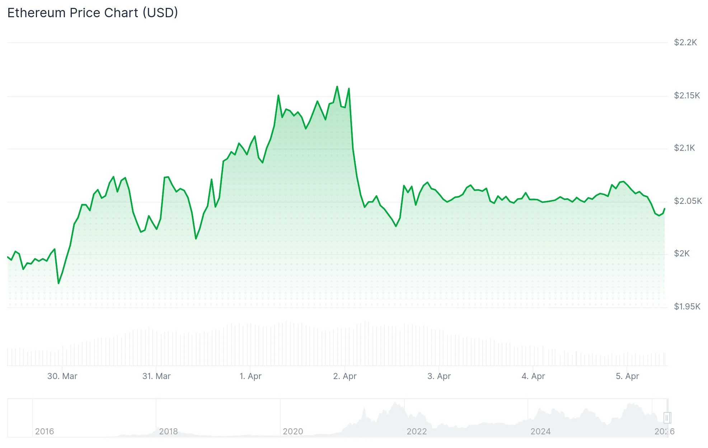Select the $2.1K price axis label
The height and width of the screenshot is (448, 708).
coord(684,148)
